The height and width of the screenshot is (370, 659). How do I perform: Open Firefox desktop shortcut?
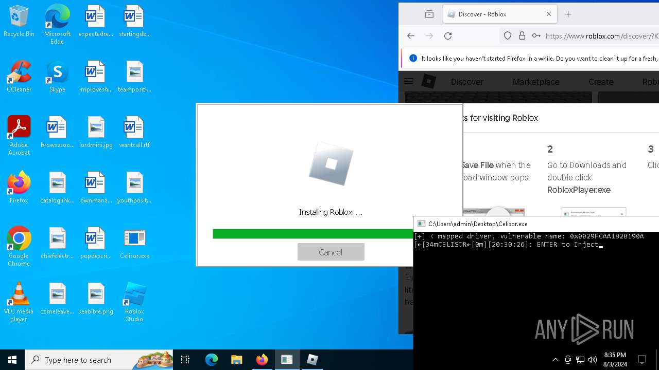point(19,188)
